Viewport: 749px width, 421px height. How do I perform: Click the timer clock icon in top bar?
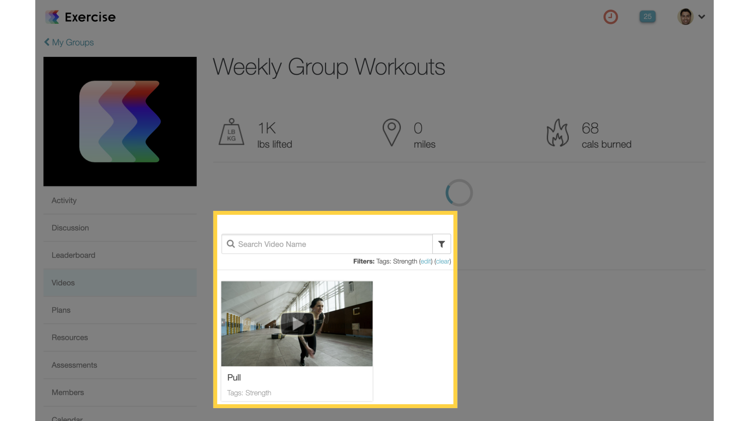tap(611, 16)
